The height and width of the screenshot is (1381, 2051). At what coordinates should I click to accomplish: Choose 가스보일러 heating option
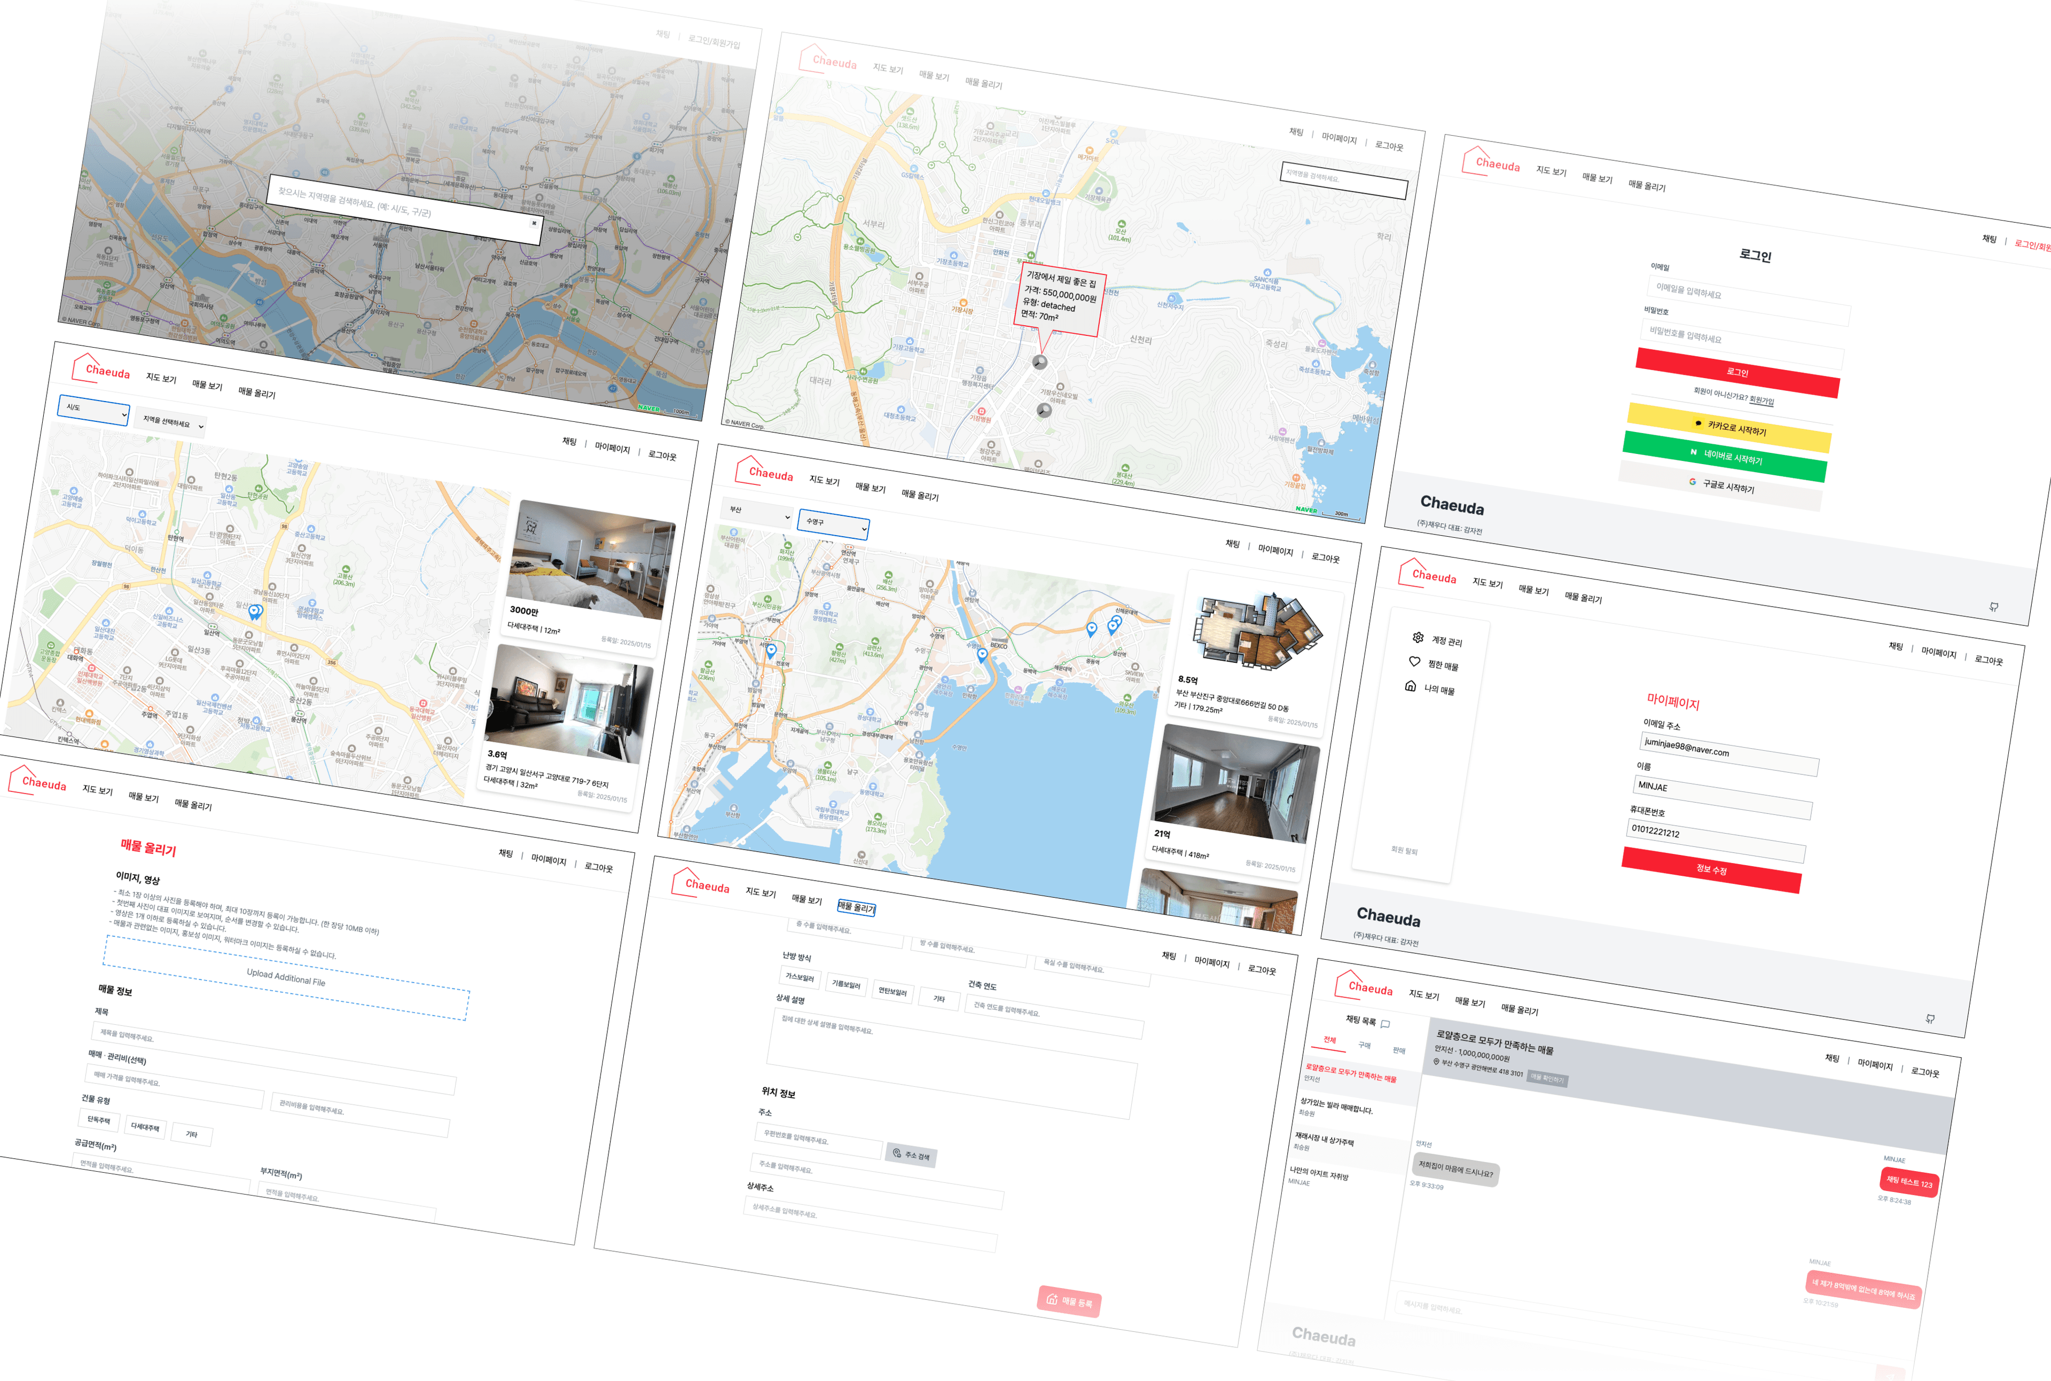point(801,977)
